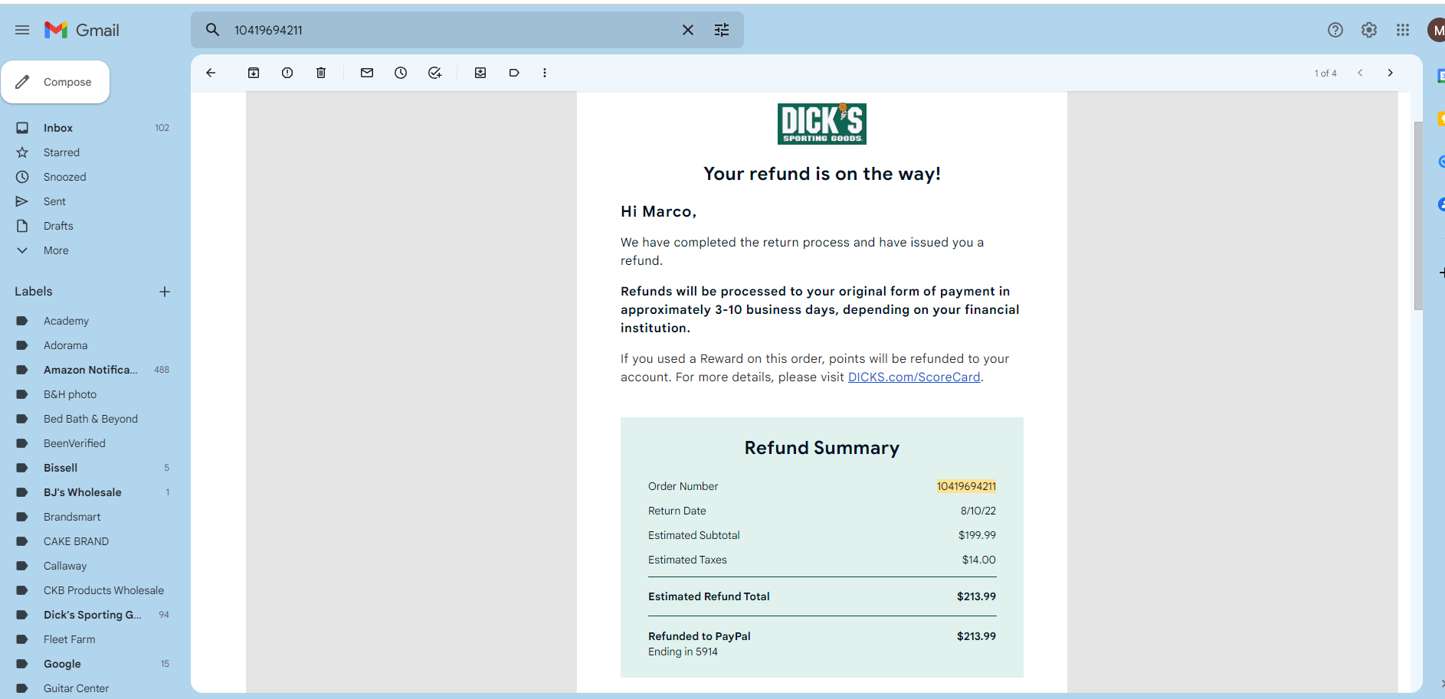
Task: Click the estimated subtotal $199.99
Action: 977,535
